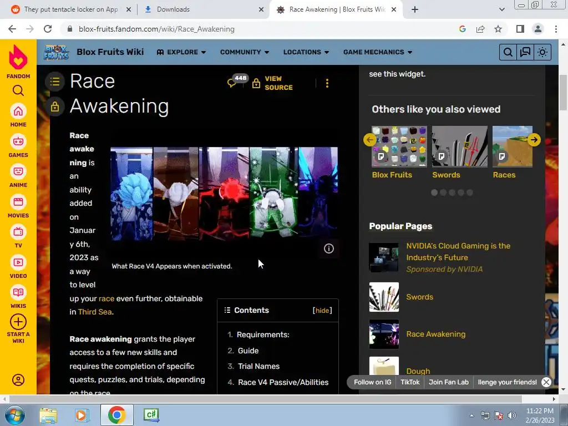The image size is (568, 426).
Task: Open Swords in Popular Pages
Action: [419, 297]
